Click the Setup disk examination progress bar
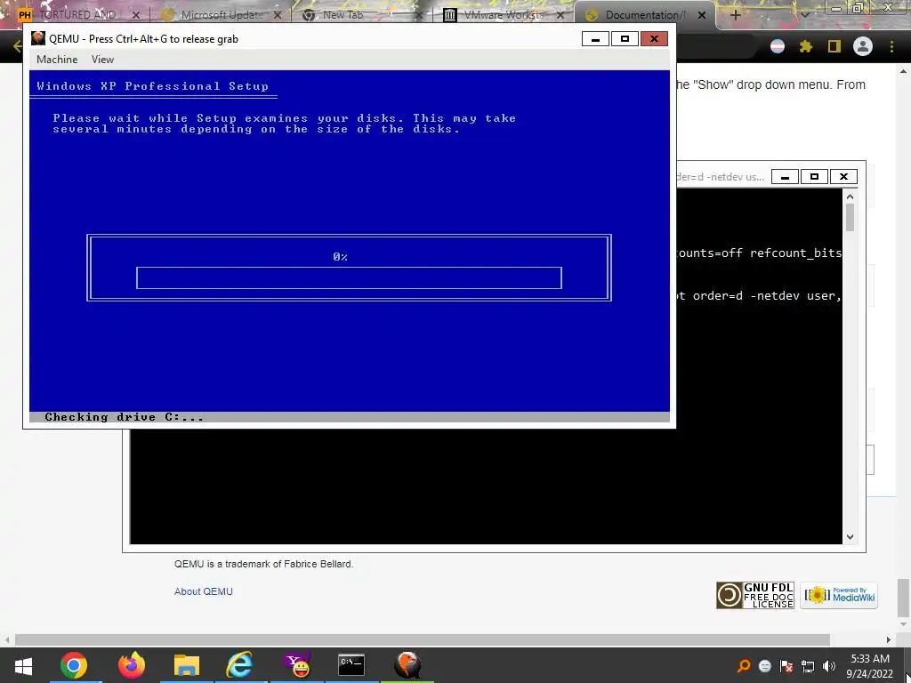 point(349,277)
